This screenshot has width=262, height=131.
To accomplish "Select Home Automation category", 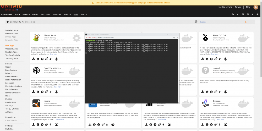I will click(13, 80).
